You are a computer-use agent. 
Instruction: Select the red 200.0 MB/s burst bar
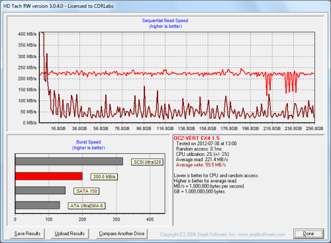coord(49,176)
